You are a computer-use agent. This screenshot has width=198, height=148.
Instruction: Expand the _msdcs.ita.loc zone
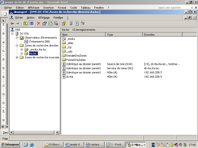coord(22,49)
